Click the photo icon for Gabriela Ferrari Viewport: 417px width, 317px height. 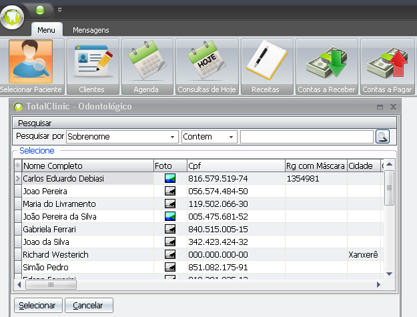pyautogui.click(x=170, y=229)
